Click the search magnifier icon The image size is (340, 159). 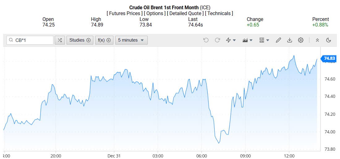(11, 40)
